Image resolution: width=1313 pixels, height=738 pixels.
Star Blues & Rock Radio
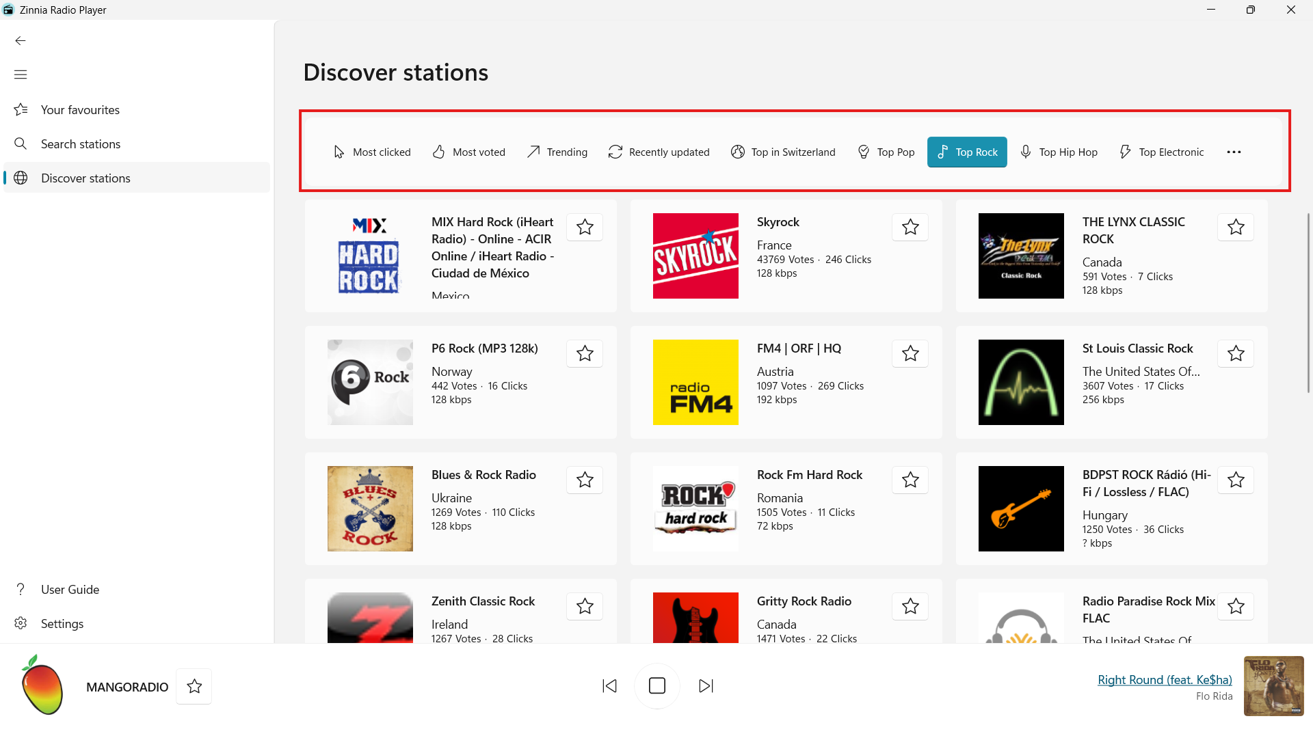click(585, 480)
